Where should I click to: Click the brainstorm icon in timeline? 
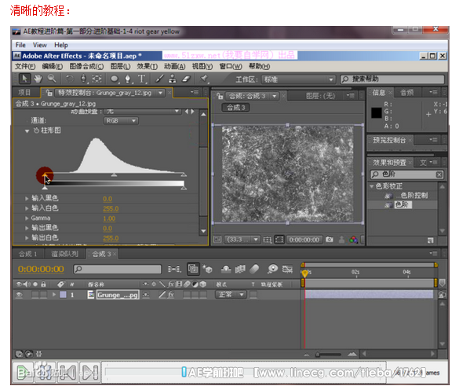(x=272, y=269)
